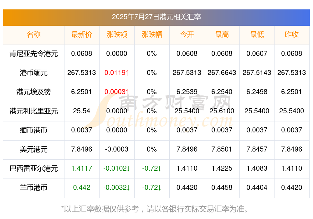
Task: Click the 0.4404 lowest price cell
Action: tap(257, 188)
